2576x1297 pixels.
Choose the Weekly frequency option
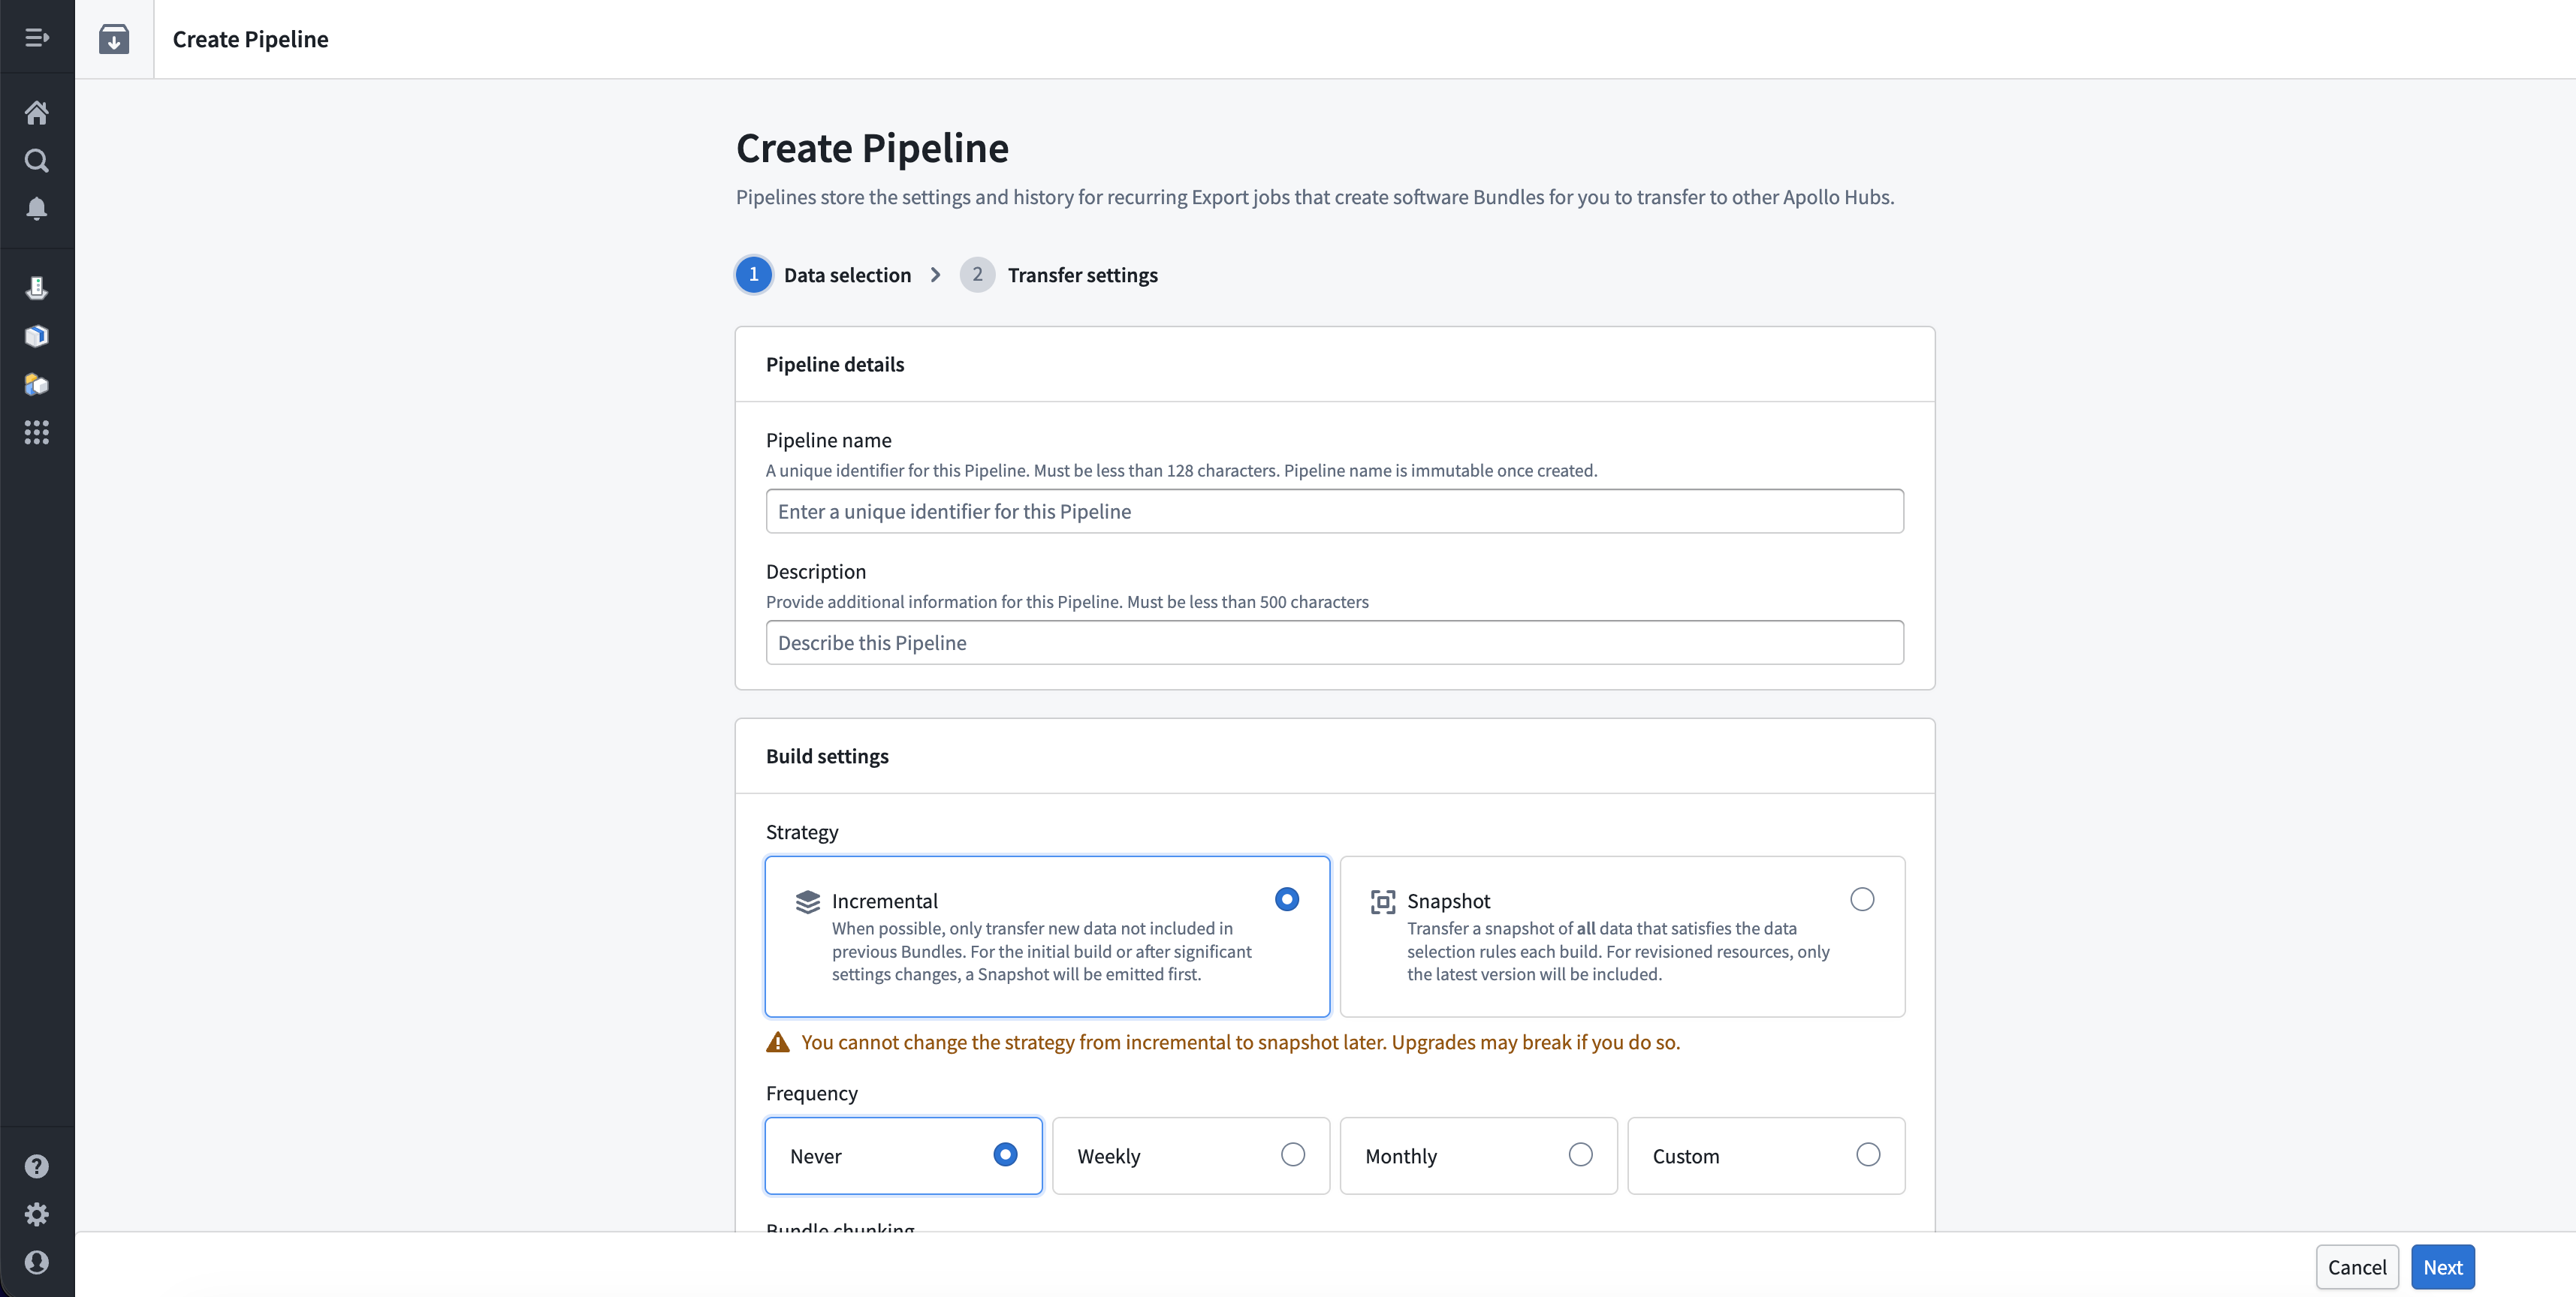(1191, 1156)
